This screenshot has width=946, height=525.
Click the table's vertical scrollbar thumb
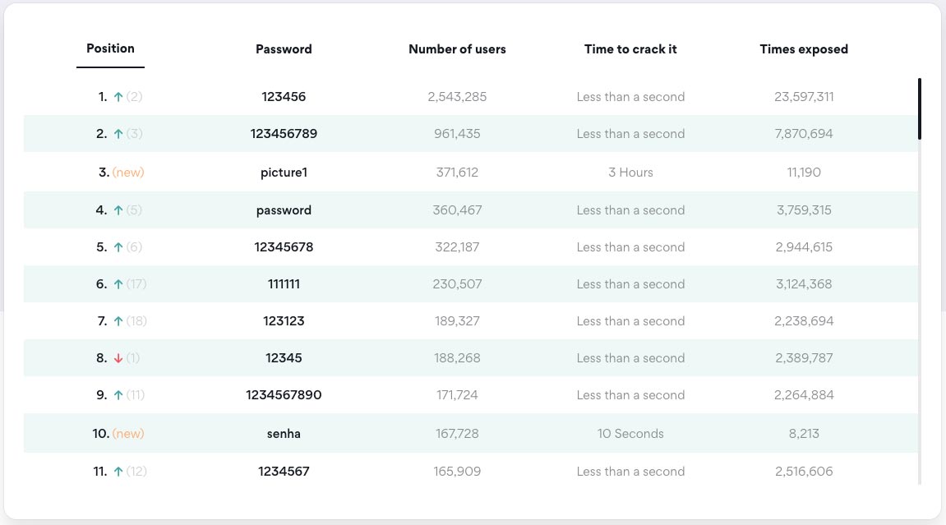[x=920, y=109]
